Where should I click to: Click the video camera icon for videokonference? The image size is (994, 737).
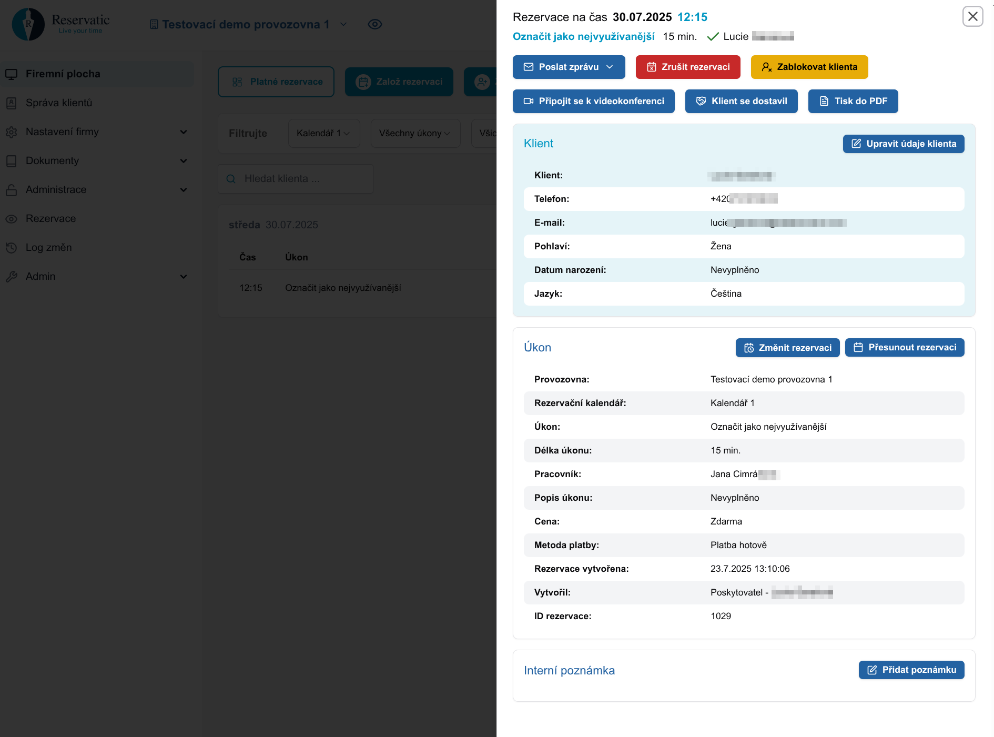[x=529, y=101]
